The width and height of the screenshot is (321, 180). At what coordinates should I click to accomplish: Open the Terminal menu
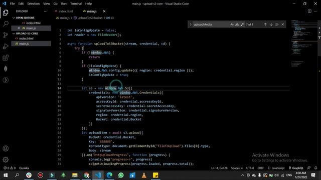[x=76, y=3]
